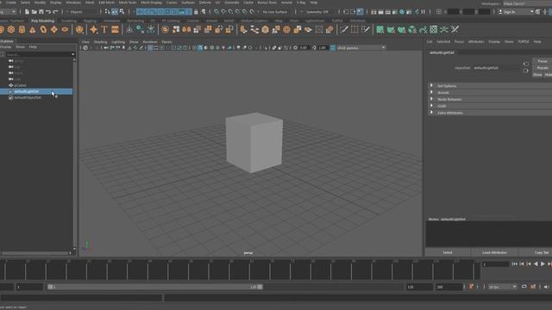The width and height of the screenshot is (552, 310).
Task: Click the Multi-Cut tool shelf icon
Action: tap(343, 29)
